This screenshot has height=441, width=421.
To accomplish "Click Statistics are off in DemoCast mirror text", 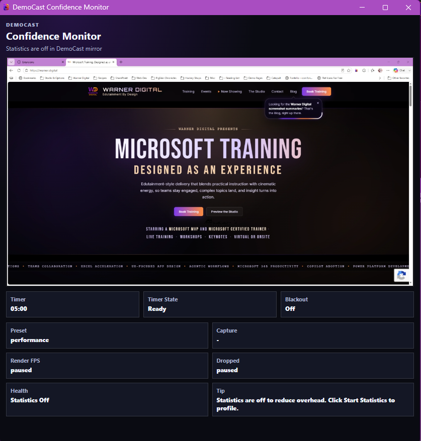I will tap(54, 49).
